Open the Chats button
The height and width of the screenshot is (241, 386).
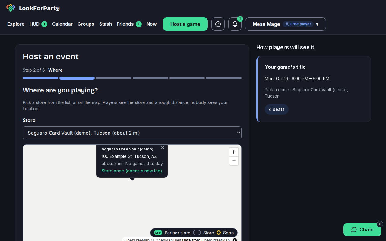[x=362, y=230]
